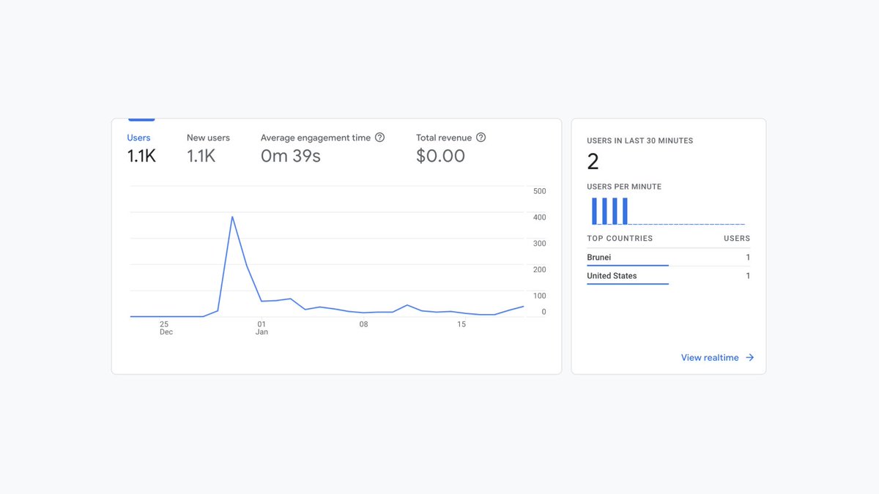This screenshot has height=494, width=879.
Task: Click the 01 Jan axis label
Action: point(262,328)
